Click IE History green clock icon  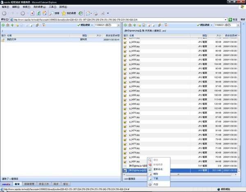[x=81, y=14]
